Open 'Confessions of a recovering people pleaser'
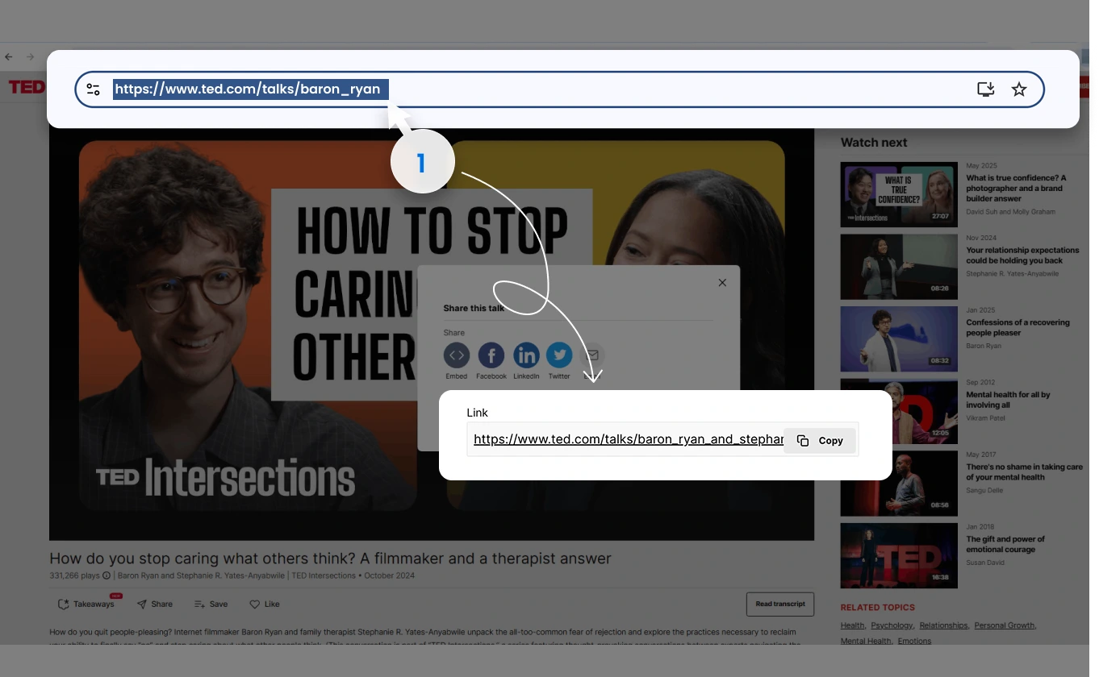The image size is (1099, 677). coord(1018,327)
